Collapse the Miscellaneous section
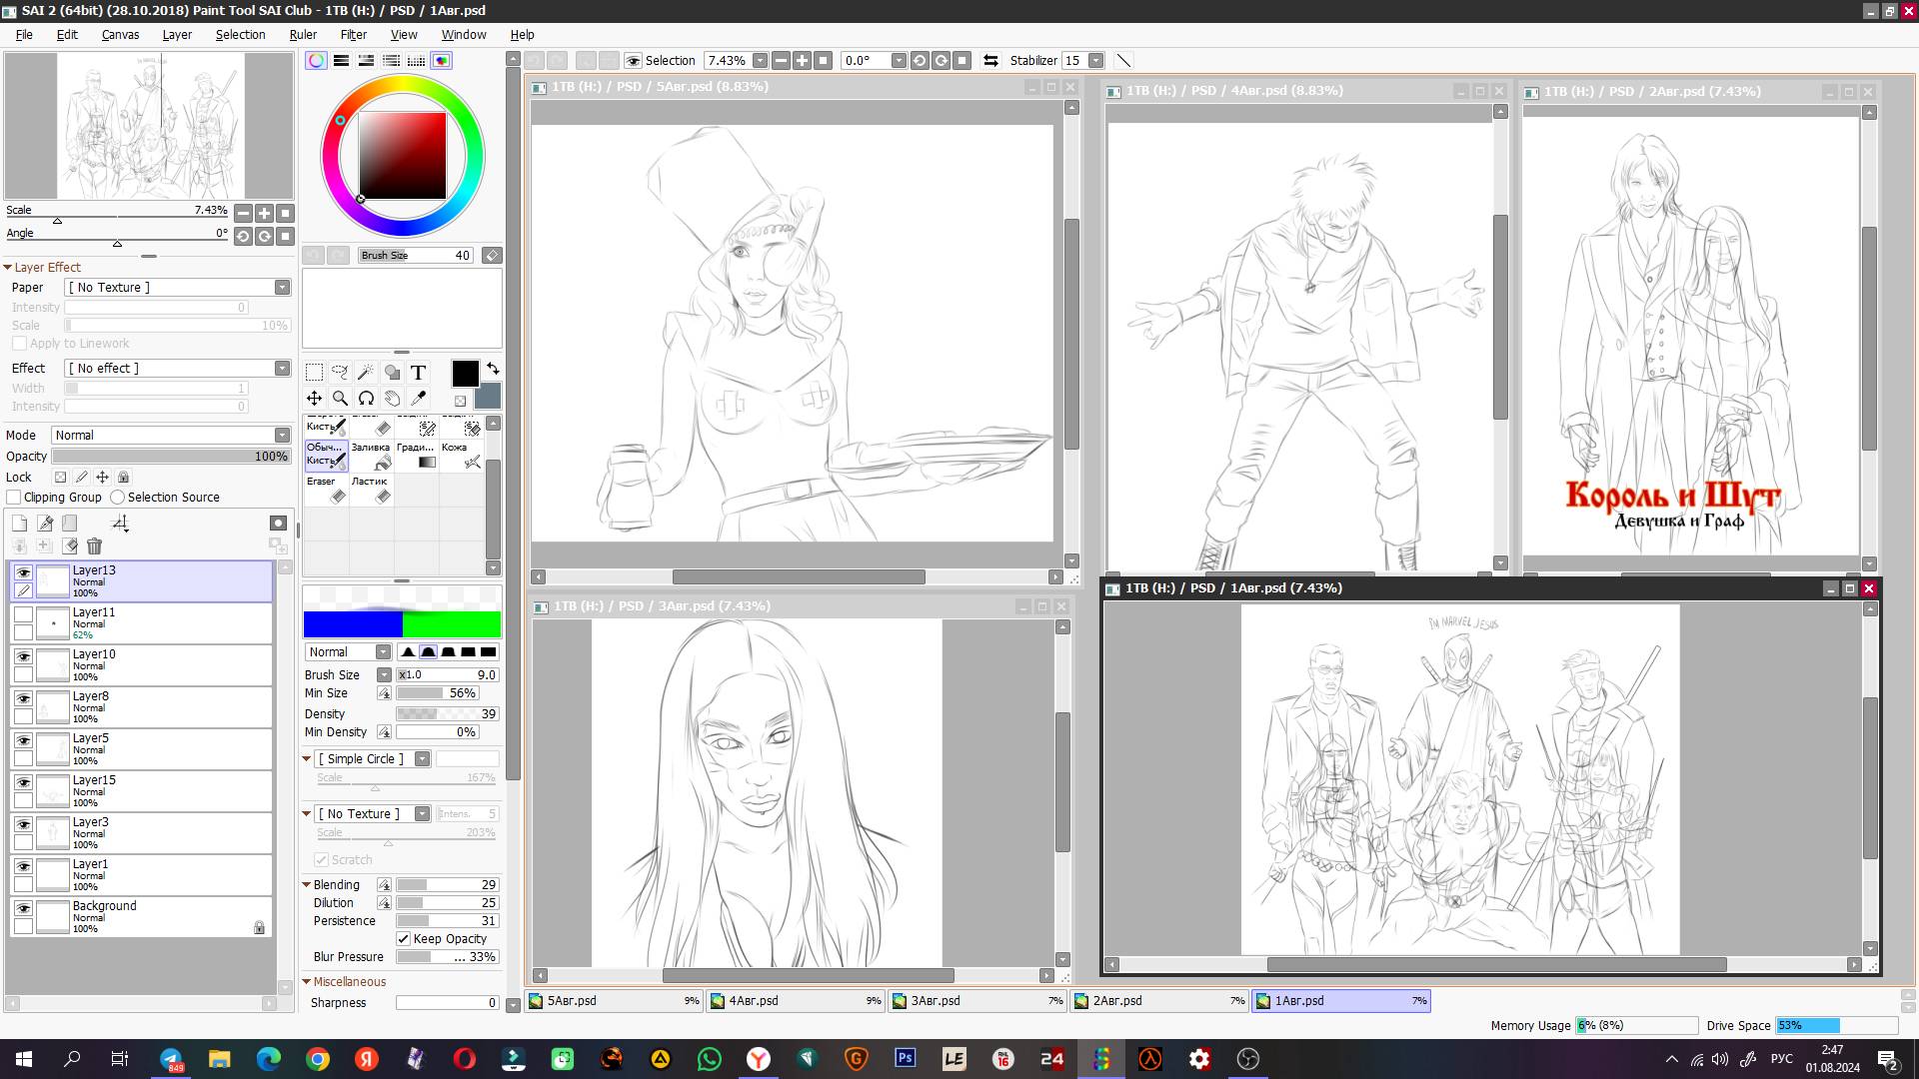Screen dimensions: 1919x1079 (307, 981)
